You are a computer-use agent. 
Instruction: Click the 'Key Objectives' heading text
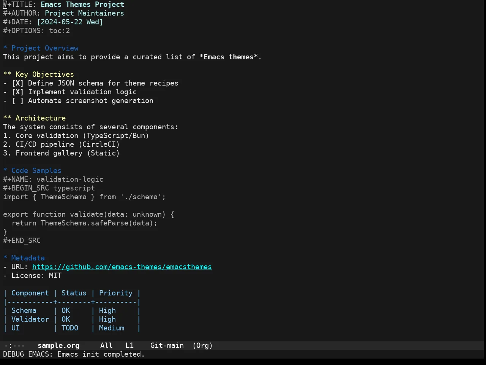point(45,75)
